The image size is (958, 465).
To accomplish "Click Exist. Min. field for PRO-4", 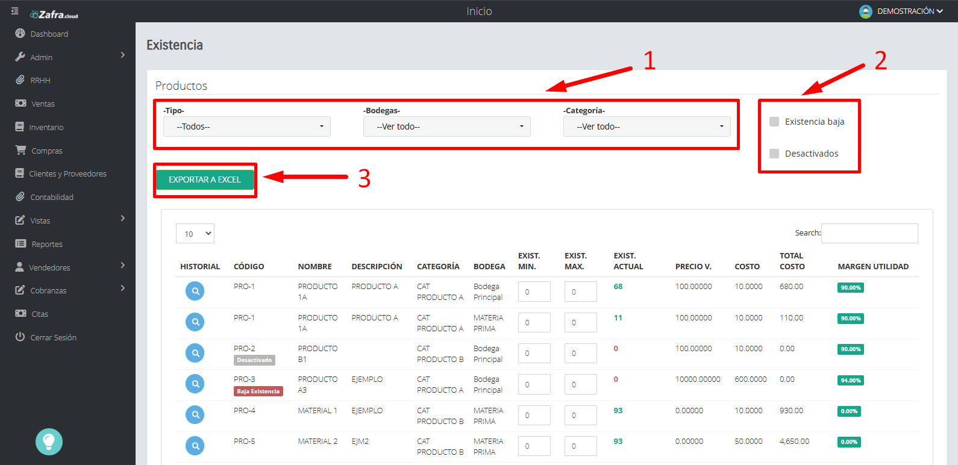I will click(534, 415).
